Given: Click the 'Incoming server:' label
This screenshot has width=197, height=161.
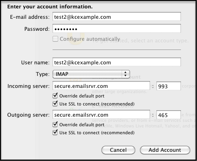Looking at the screenshot, I should click(28, 86).
